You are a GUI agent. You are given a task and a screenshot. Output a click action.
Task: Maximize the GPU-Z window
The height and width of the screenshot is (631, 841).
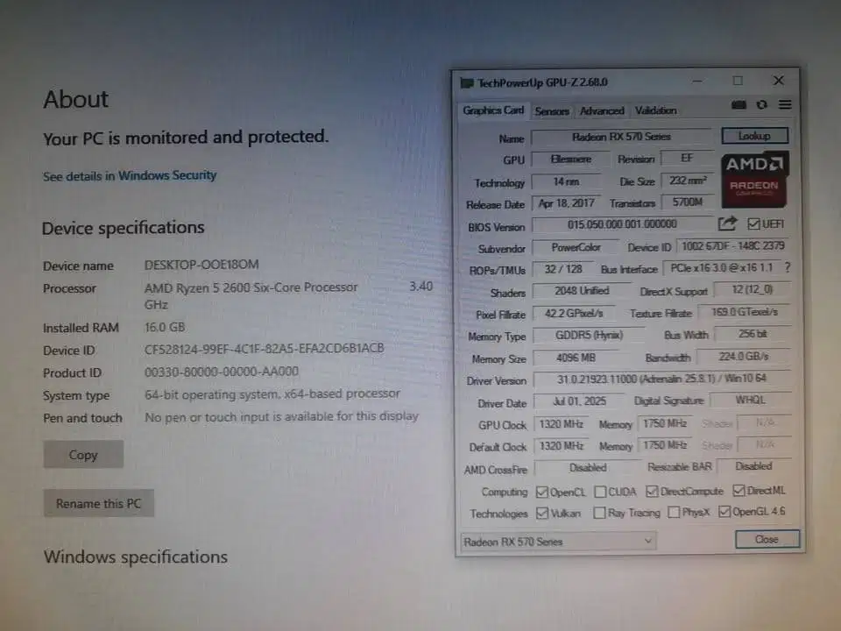click(x=738, y=81)
